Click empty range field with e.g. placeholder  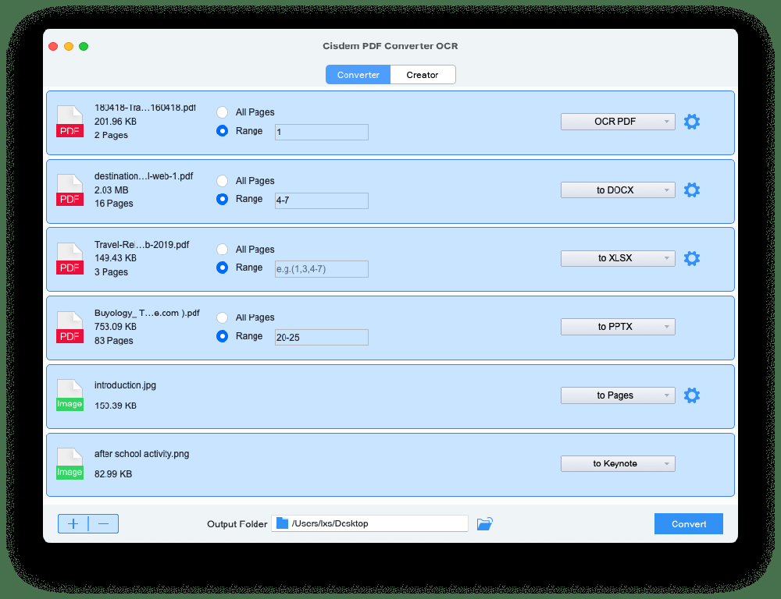pyautogui.click(x=322, y=268)
